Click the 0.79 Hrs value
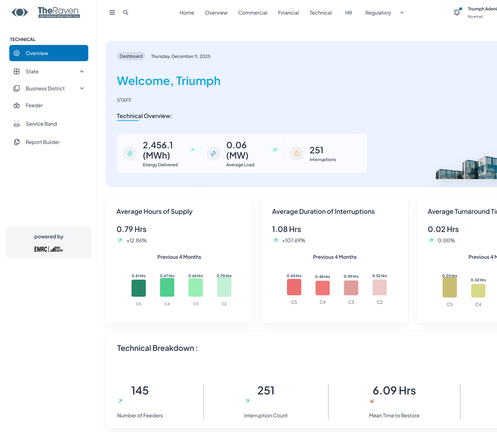The width and height of the screenshot is (497, 432). 131,229
